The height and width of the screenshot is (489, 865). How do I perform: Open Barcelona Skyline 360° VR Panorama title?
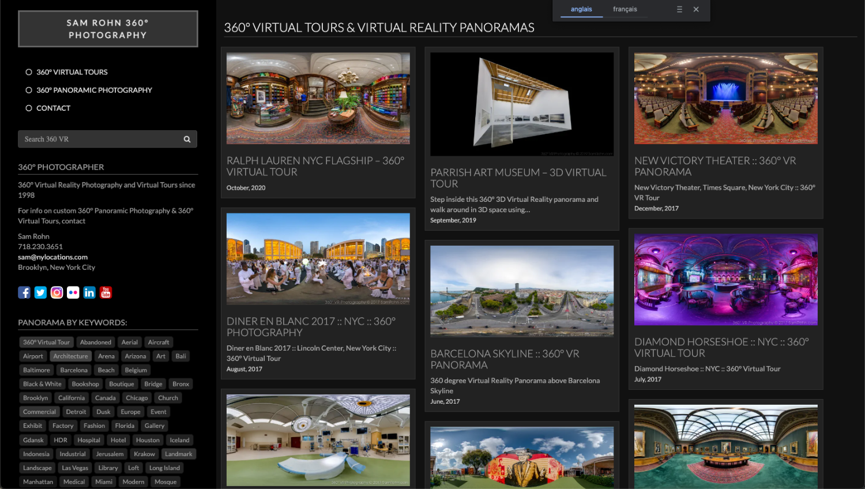(x=505, y=359)
